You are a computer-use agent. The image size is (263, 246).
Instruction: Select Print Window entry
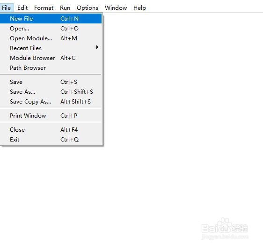[51, 116]
